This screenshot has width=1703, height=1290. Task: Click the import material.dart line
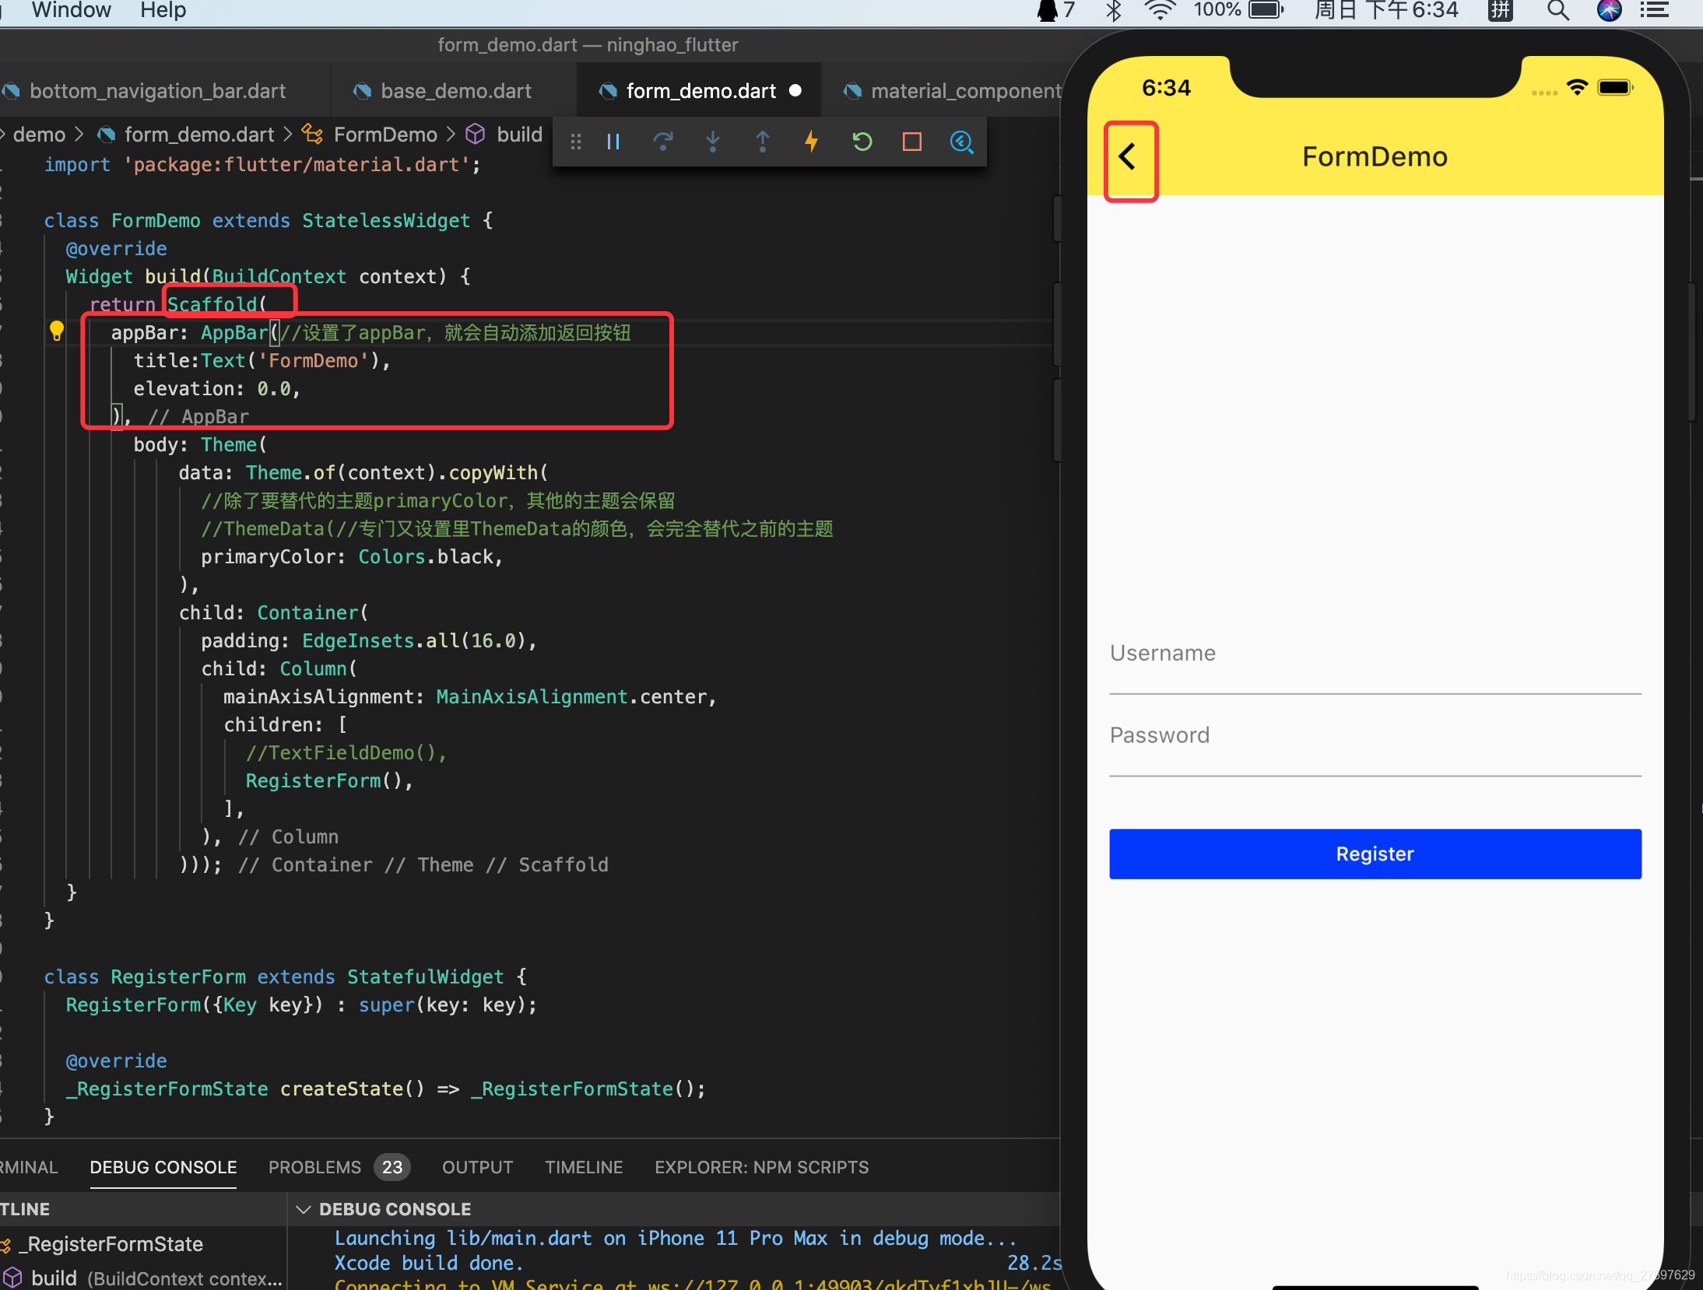coord(262,164)
